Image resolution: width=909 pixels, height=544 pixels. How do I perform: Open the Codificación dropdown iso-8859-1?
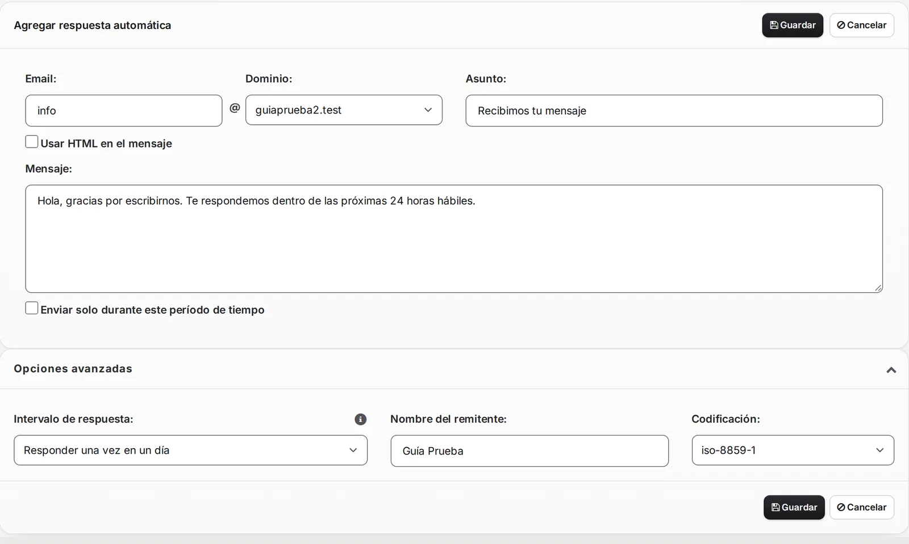pyautogui.click(x=793, y=450)
